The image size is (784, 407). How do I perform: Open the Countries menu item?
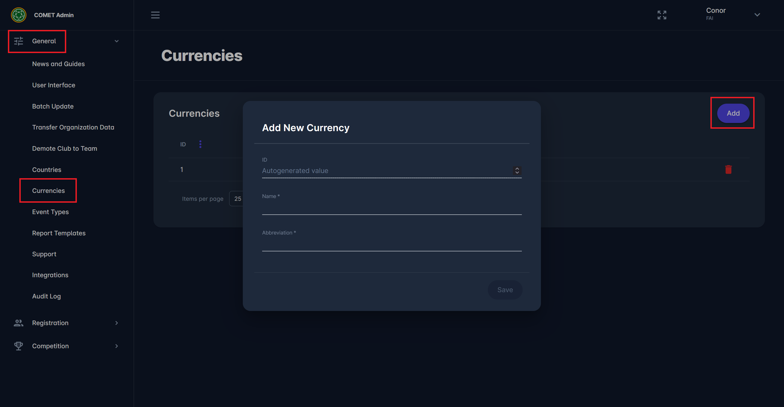(x=47, y=169)
